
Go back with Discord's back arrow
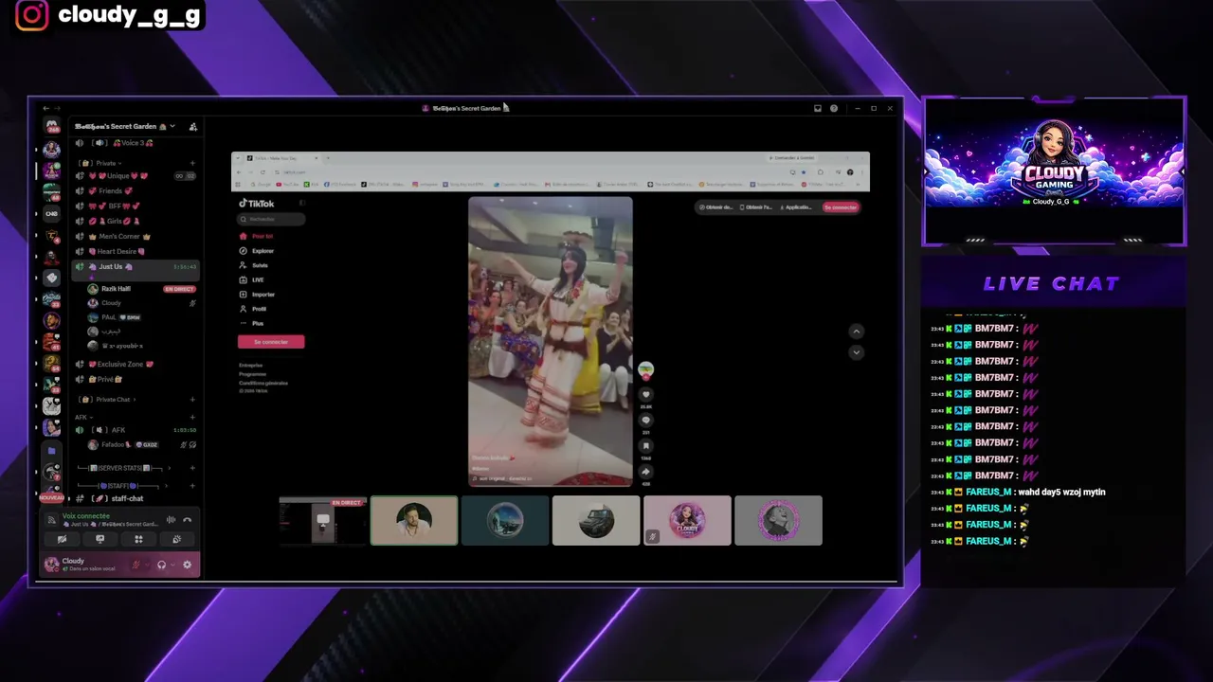tap(45, 108)
